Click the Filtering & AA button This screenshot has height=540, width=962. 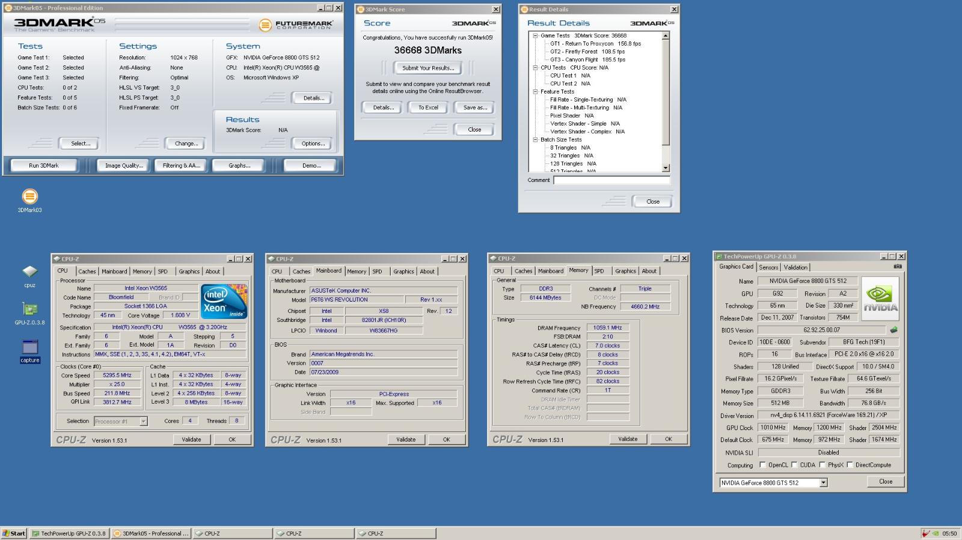click(181, 166)
